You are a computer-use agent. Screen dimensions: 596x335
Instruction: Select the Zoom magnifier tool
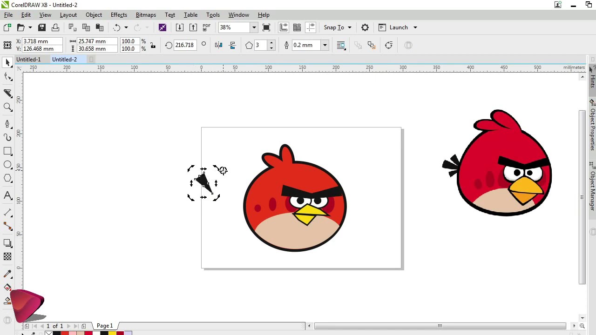tap(7, 107)
